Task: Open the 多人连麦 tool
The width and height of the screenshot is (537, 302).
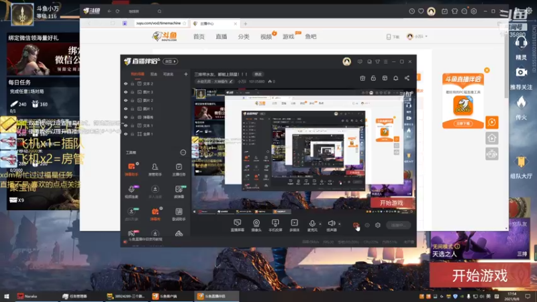Action: 155,192
